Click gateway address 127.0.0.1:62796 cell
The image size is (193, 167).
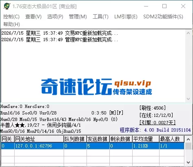point(39,146)
